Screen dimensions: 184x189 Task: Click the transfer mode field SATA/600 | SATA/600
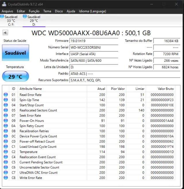[94, 61]
